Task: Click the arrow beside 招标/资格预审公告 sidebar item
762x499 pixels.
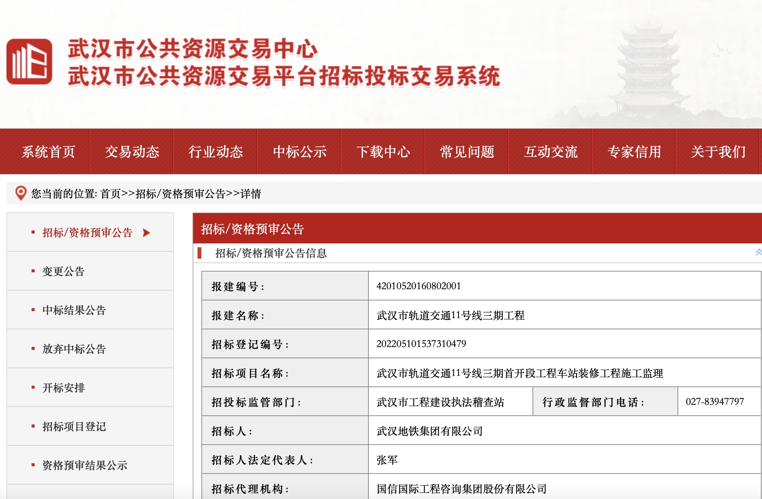Action: (146, 233)
